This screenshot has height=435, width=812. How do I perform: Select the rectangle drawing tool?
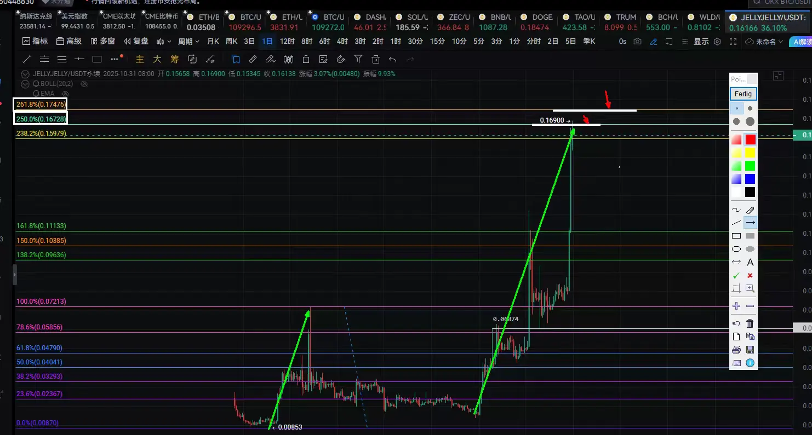click(97, 59)
